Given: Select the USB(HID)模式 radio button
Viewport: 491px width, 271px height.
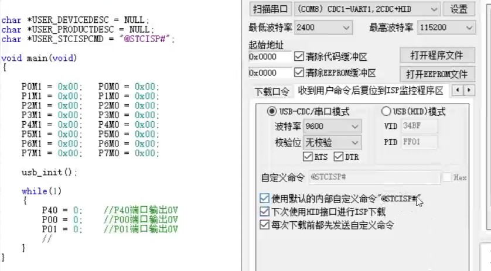Looking at the screenshot, I should 386,111.
